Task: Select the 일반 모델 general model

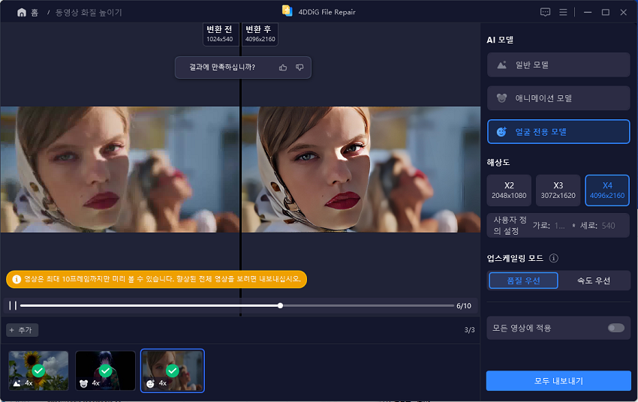Action: click(558, 64)
